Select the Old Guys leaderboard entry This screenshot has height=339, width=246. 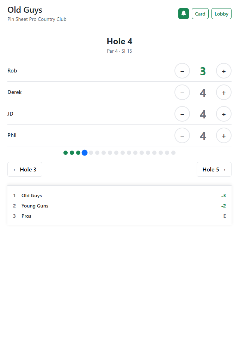click(119, 195)
